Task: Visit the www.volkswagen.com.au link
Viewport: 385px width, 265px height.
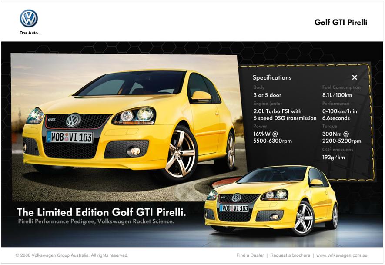Action: [342, 255]
